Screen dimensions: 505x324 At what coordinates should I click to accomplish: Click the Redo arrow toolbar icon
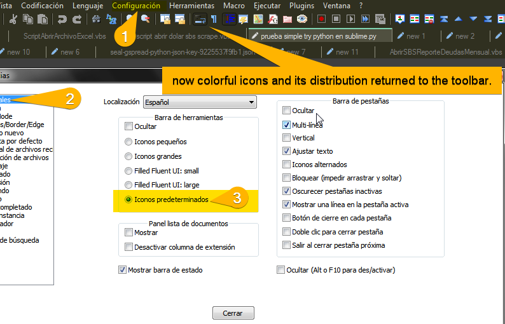coord(77,19)
